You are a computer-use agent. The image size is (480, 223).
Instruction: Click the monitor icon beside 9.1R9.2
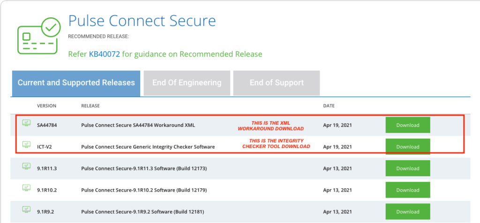27,209
